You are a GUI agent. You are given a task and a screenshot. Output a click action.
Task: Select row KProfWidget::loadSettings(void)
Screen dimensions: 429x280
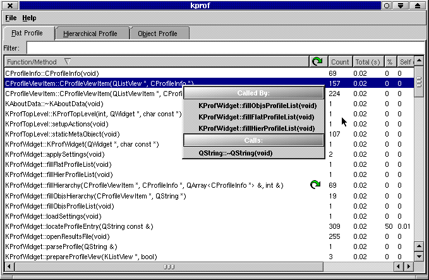tap(209, 216)
